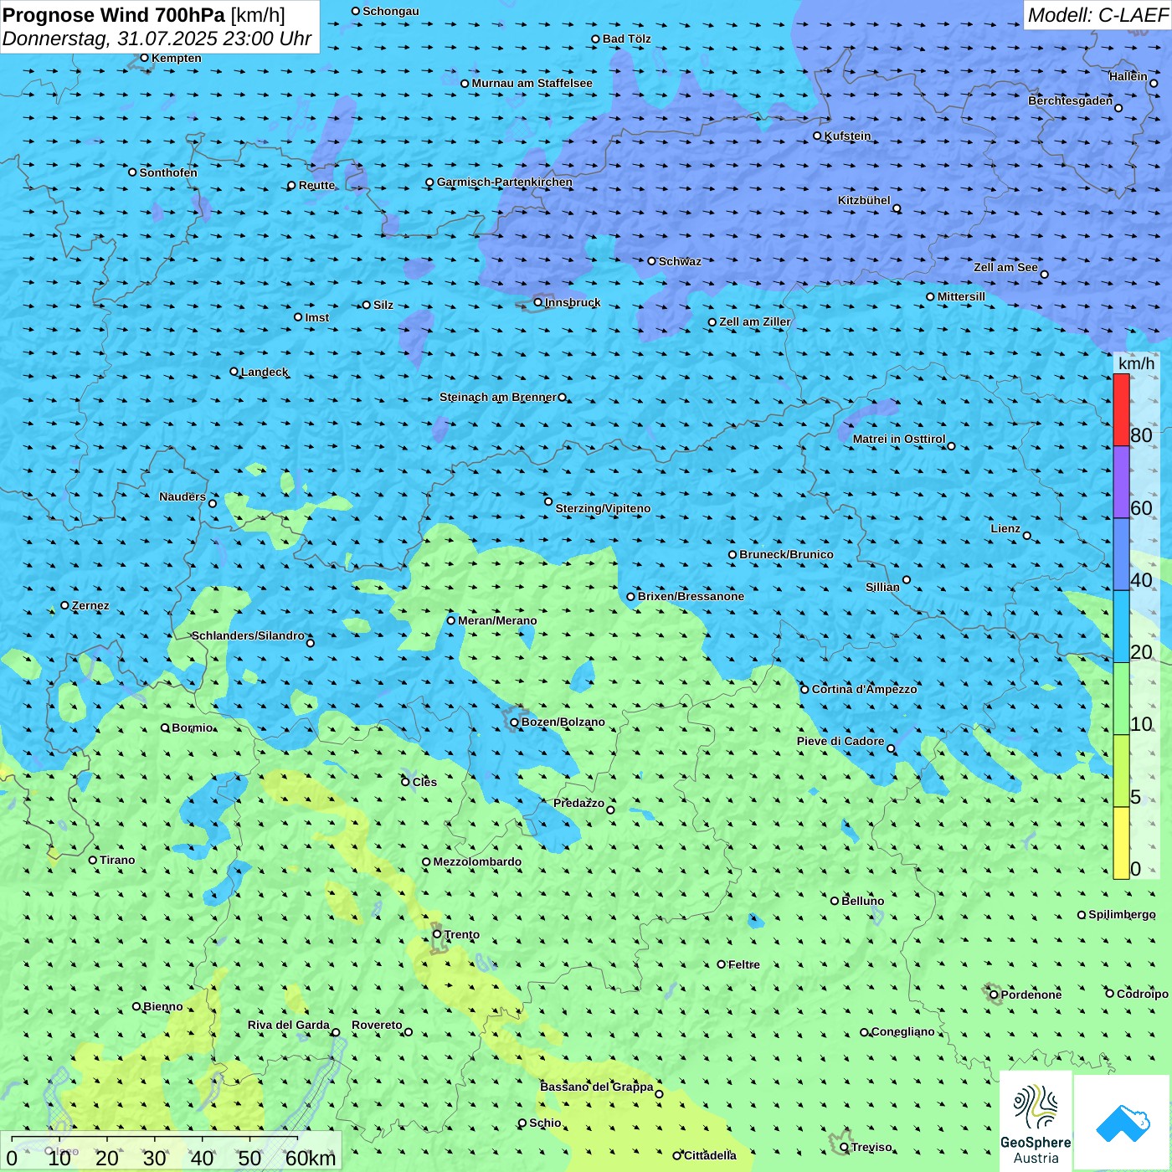Click the 'Mezzolombardo' label
This screenshot has width=1172, height=1172.
477,861
